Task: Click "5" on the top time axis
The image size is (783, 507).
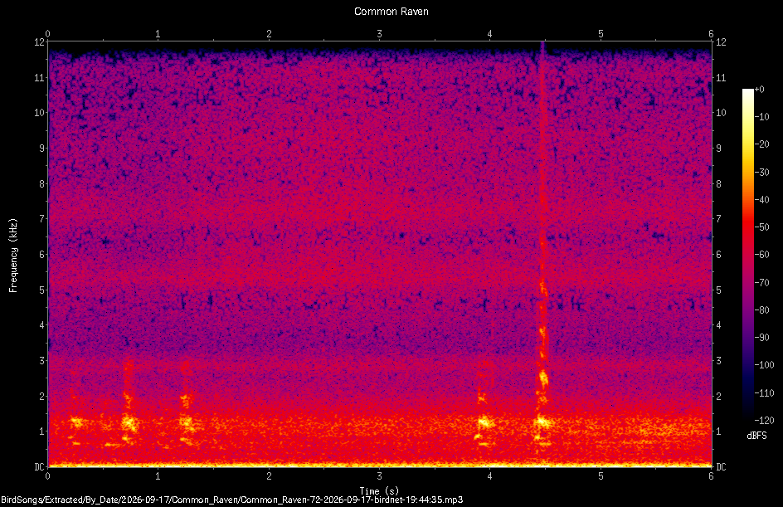Action: click(x=601, y=34)
